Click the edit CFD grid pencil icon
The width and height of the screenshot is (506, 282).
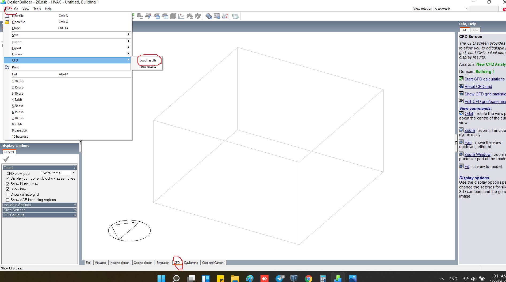coord(148,16)
